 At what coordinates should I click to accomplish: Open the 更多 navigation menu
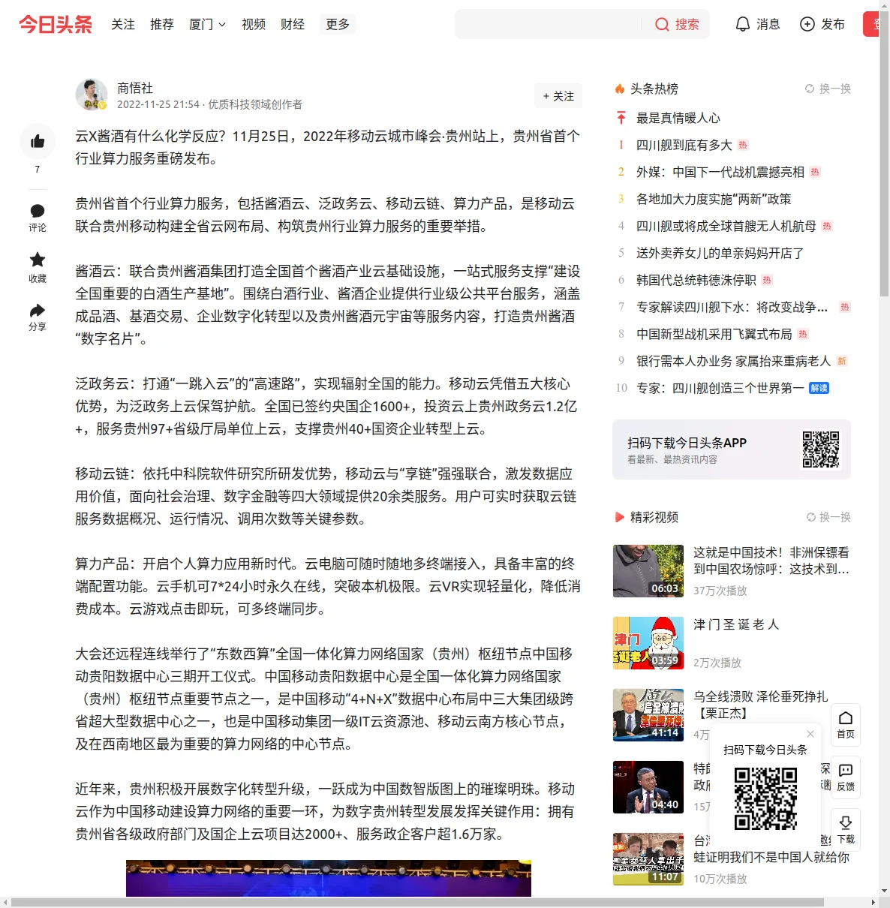tap(338, 24)
